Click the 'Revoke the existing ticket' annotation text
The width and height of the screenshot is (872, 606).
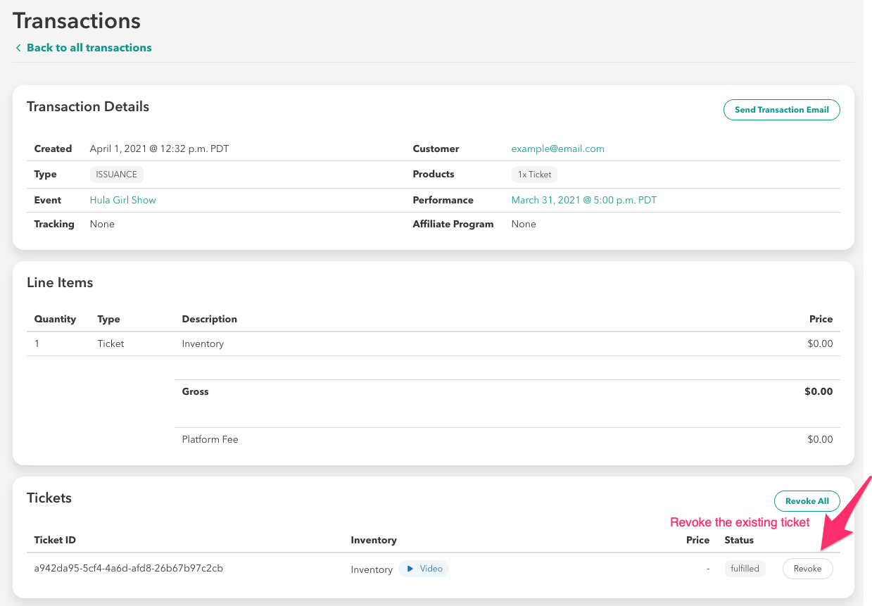(x=739, y=522)
